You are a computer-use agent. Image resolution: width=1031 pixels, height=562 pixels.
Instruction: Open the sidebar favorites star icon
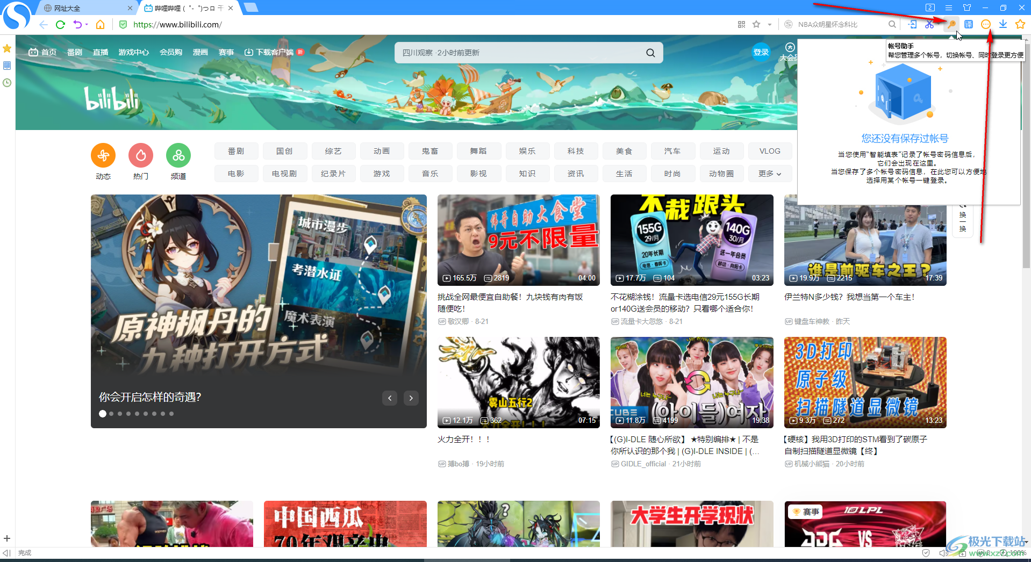click(x=7, y=48)
